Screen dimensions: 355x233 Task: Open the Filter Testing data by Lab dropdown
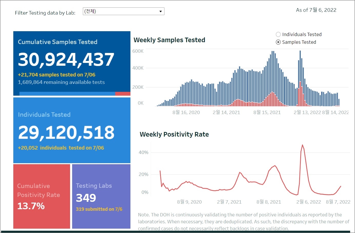pos(124,11)
